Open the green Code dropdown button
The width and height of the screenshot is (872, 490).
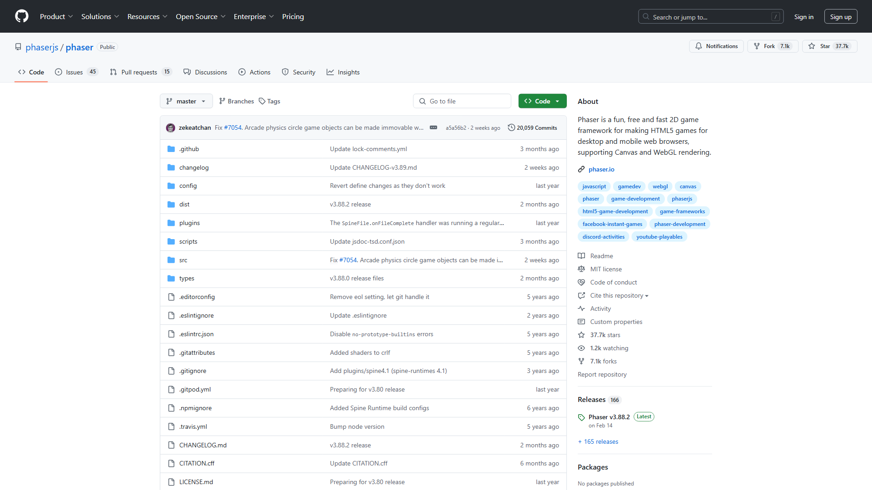point(542,102)
